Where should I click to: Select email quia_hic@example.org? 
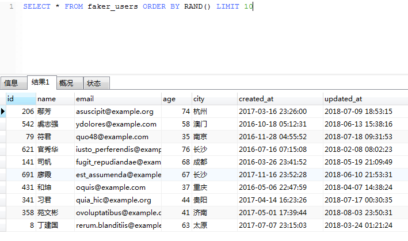[x=118, y=200]
